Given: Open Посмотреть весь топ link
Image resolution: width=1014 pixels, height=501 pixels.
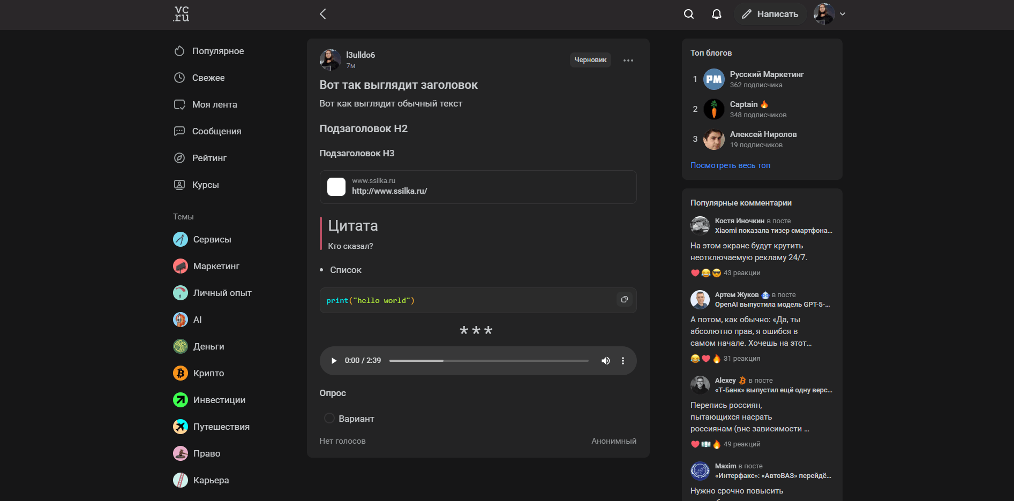Looking at the screenshot, I should tap(730, 165).
